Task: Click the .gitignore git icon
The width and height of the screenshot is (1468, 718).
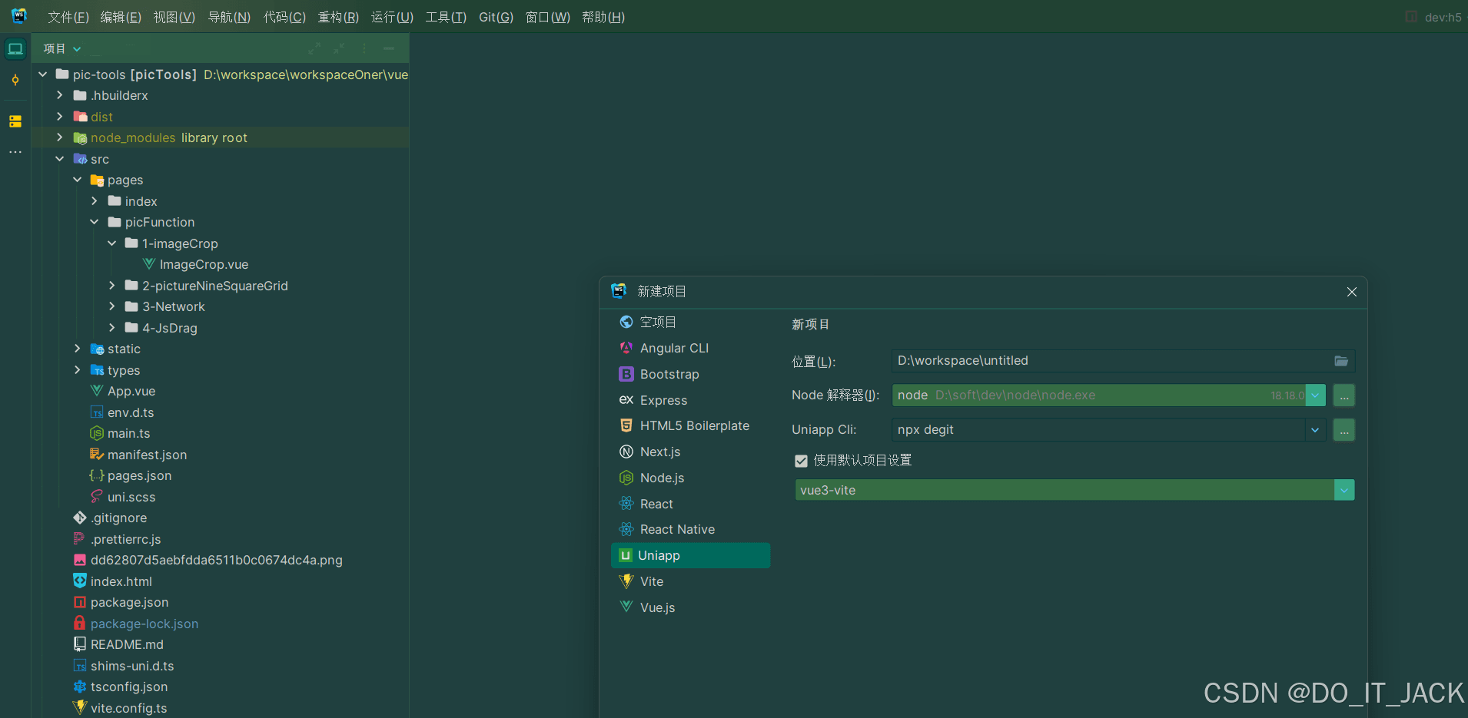Action: pos(79,518)
